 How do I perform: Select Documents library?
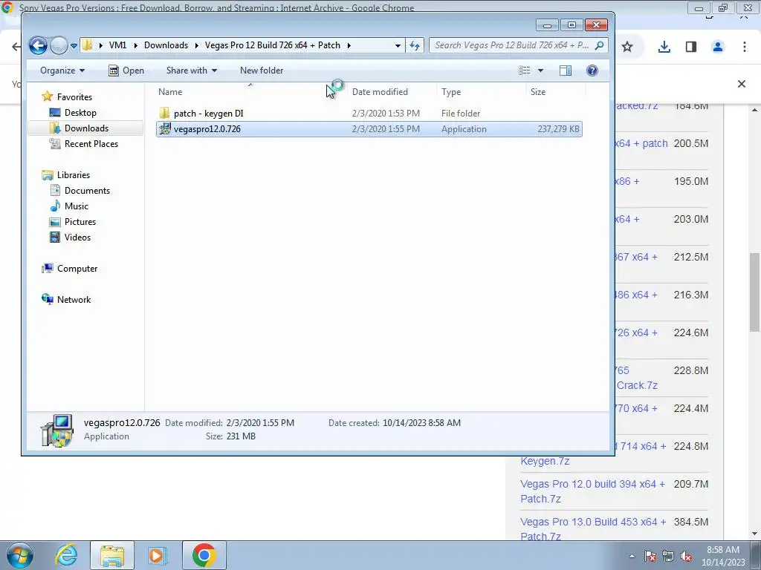click(x=88, y=191)
